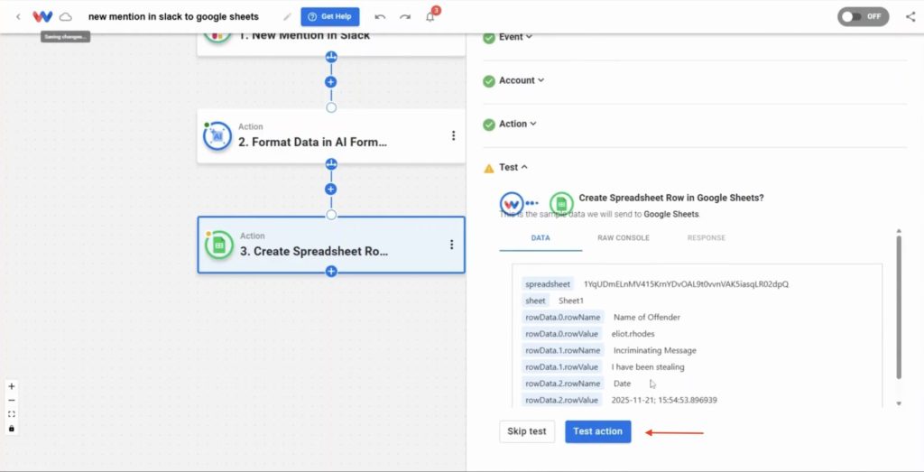Viewport: 924px width, 472px height.
Task: Open three-dot menu on Create Spreadsheet Row step
Action: tap(451, 245)
